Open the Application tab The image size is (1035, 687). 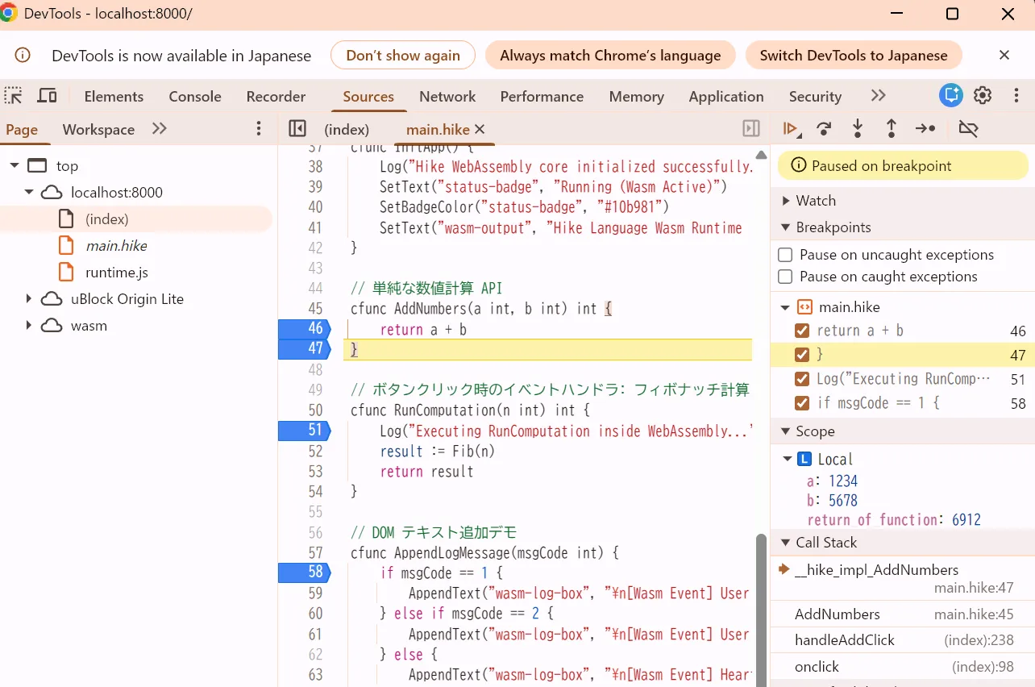726,96
